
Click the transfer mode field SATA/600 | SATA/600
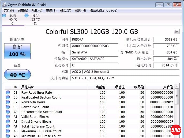[94, 59]
